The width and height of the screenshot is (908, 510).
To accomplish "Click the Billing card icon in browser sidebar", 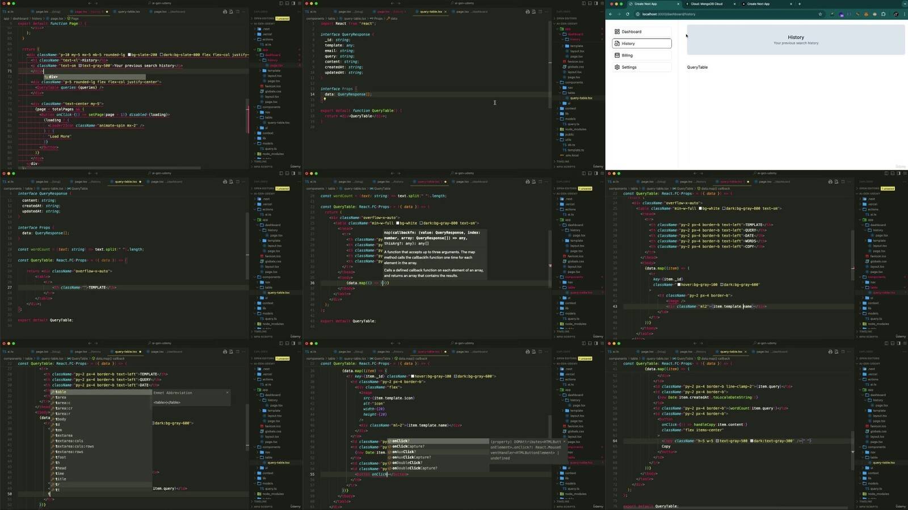I will coord(617,56).
